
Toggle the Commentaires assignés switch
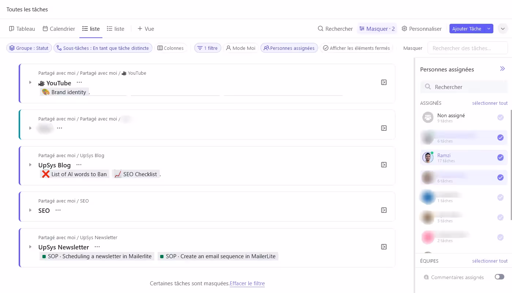pyautogui.click(x=500, y=277)
